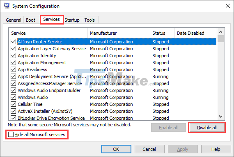
Task: Select Windows Audio Endpoint Builder name
Action: pyautogui.click(x=49, y=90)
